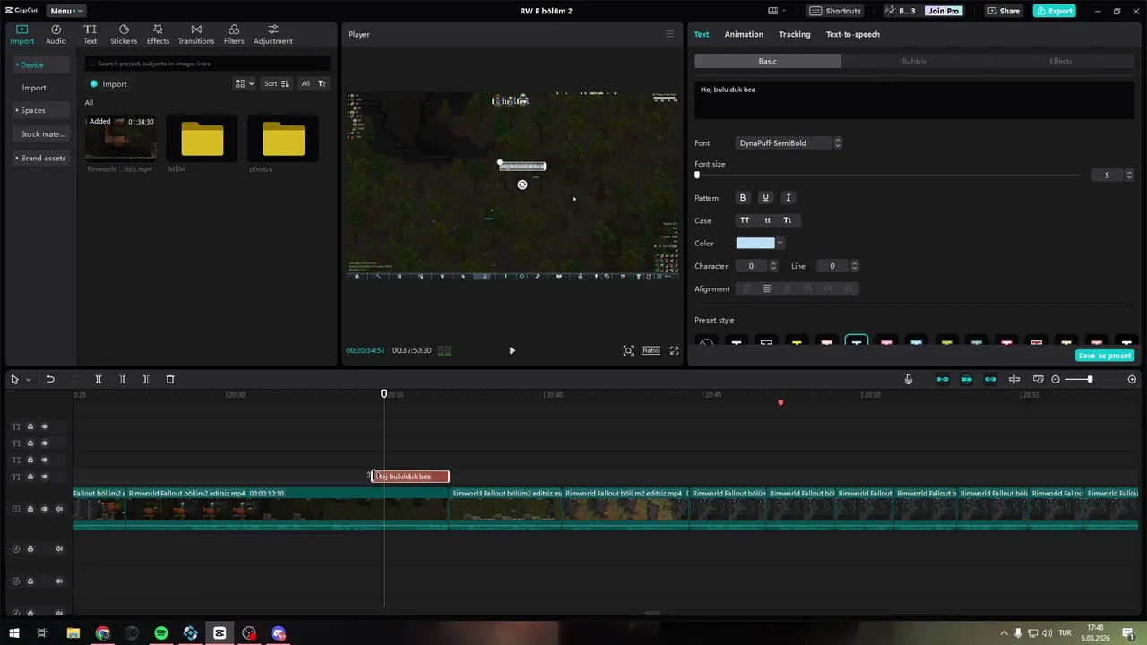Open the Filters panel

(234, 35)
